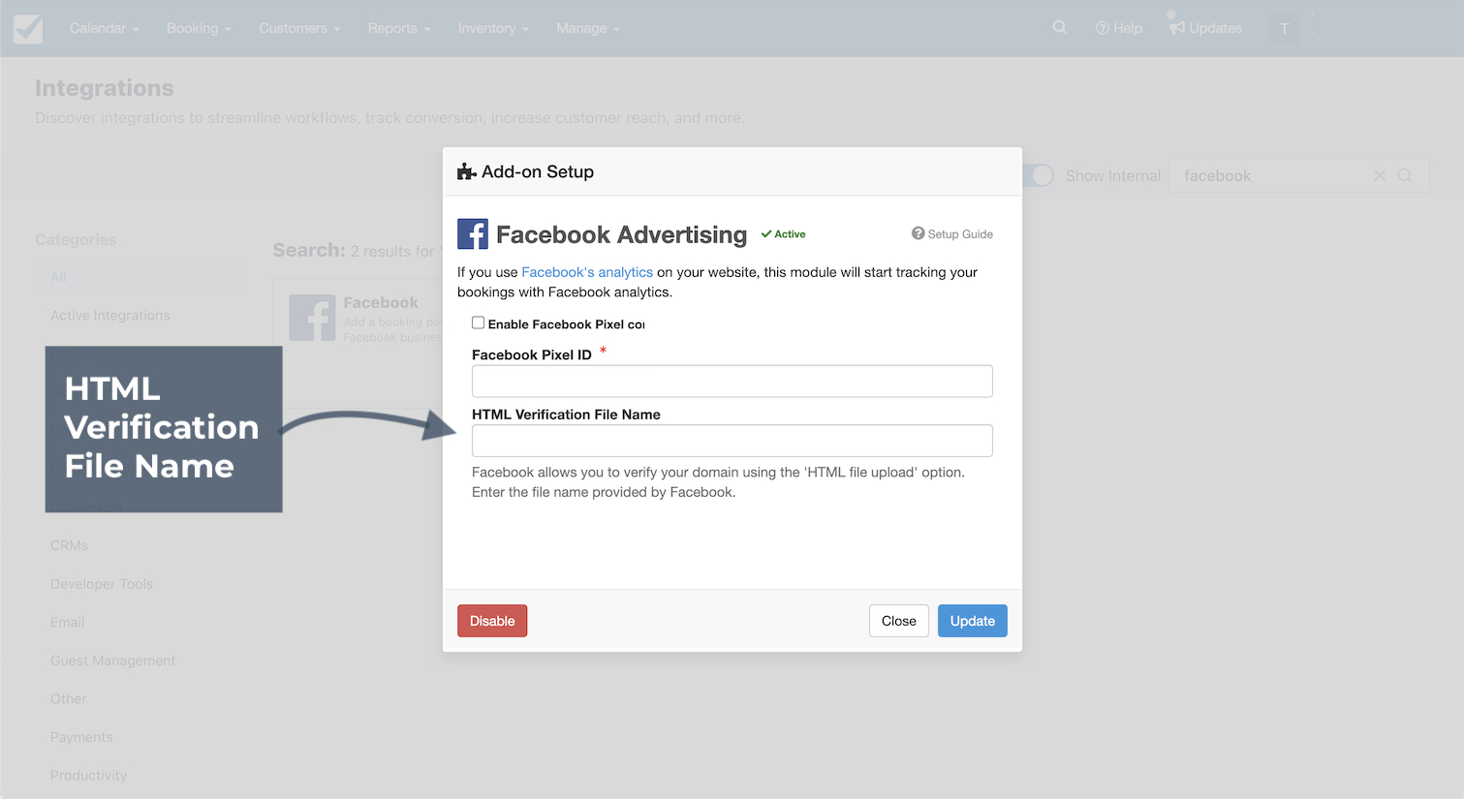Select the Developer Tools category
The width and height of the screenshot is (1464, 799).
point(102,584)
